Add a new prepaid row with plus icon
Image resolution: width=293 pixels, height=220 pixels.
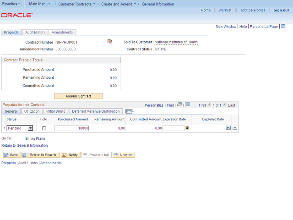pyautogui.click(x=228, y=128)
